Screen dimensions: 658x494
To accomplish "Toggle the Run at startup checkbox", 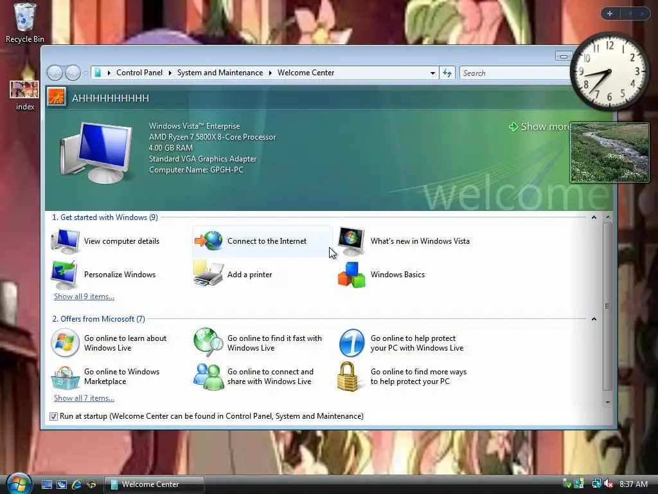I will [x=53, y=416].
